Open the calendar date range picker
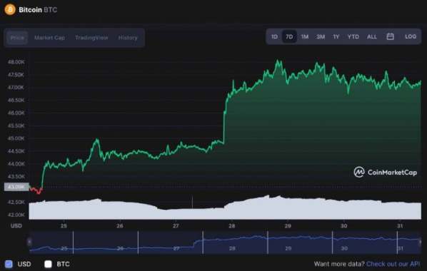The height and width of the screenshot is (271, 427). (x=390, y=36)
